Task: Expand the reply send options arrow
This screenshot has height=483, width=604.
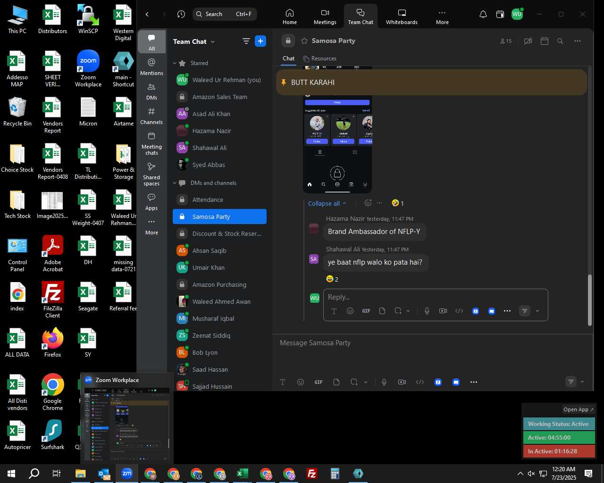Action: (537, 311)
